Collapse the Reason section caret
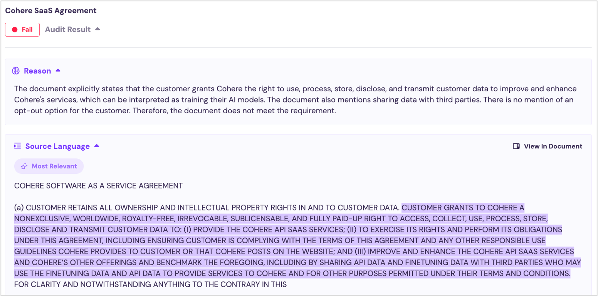The height and width of the screenshot is (296, 598). pos(58,71)
